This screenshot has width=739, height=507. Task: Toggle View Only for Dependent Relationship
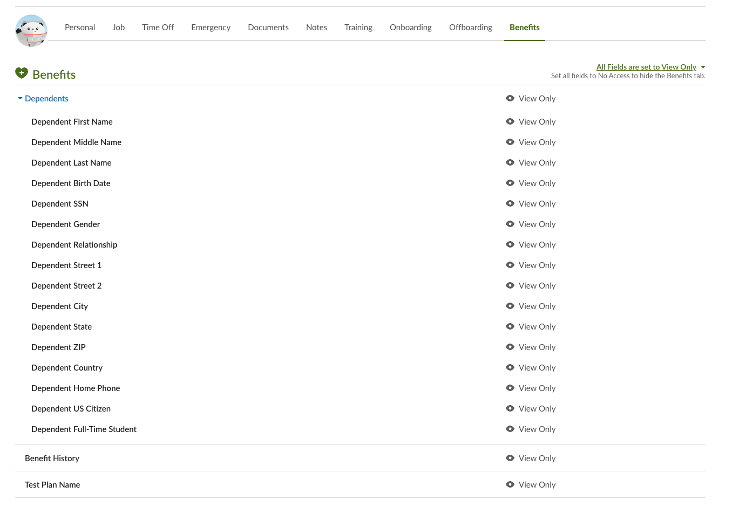[x=537, y=245]
